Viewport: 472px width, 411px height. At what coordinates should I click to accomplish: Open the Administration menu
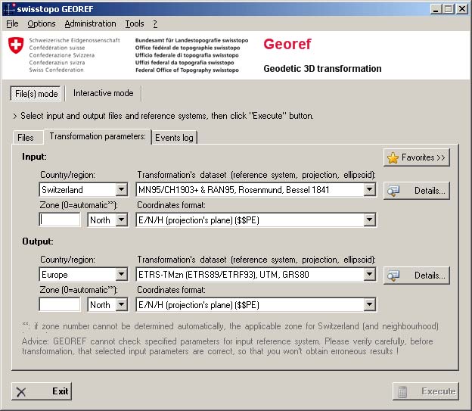[90, 23]
